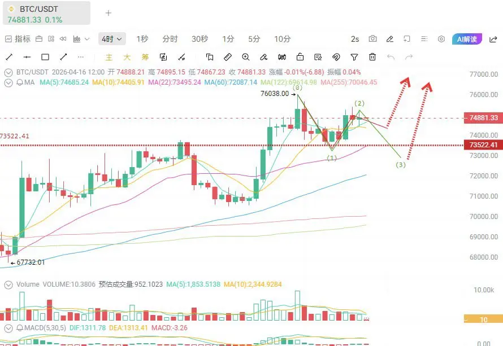Click the refresh-edit icon after 筹
This screenshot has width=503, height=346.
point(163,57)
